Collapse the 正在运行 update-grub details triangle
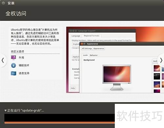This screenshot has height=128, width=164. [6, 110]
